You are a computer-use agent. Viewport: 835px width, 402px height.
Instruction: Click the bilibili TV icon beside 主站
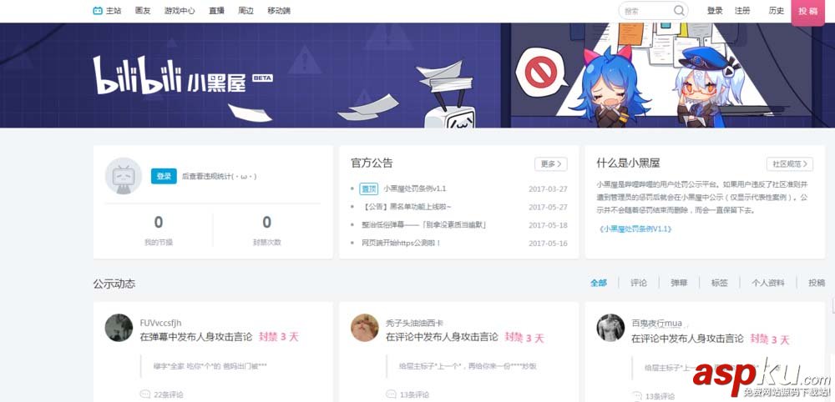98,11
